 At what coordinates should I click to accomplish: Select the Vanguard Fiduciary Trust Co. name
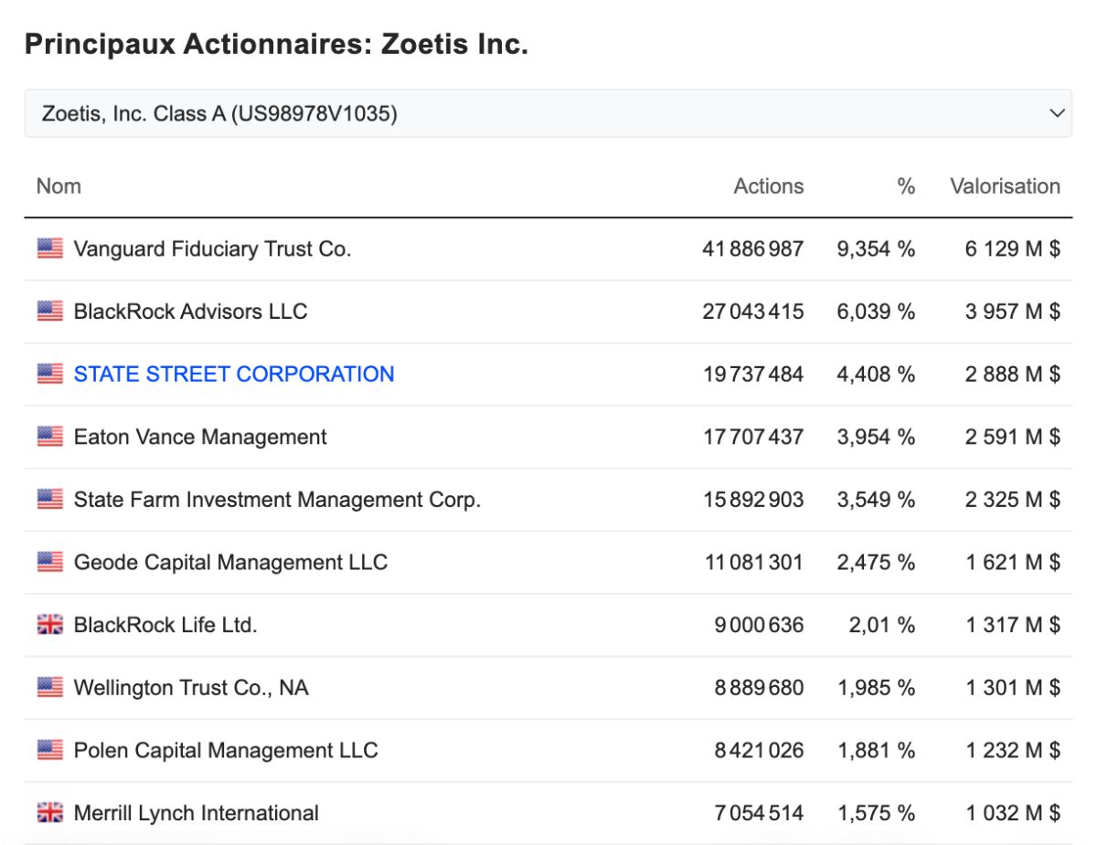point(212,248)
